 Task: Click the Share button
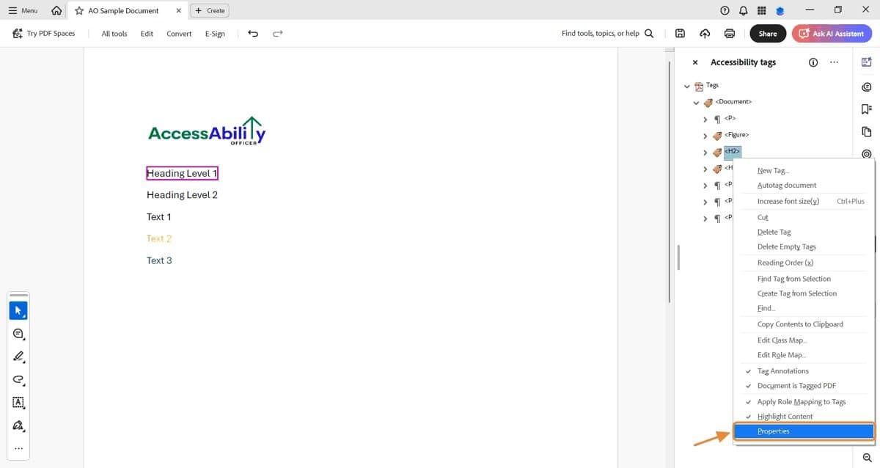tap(767, 33)
